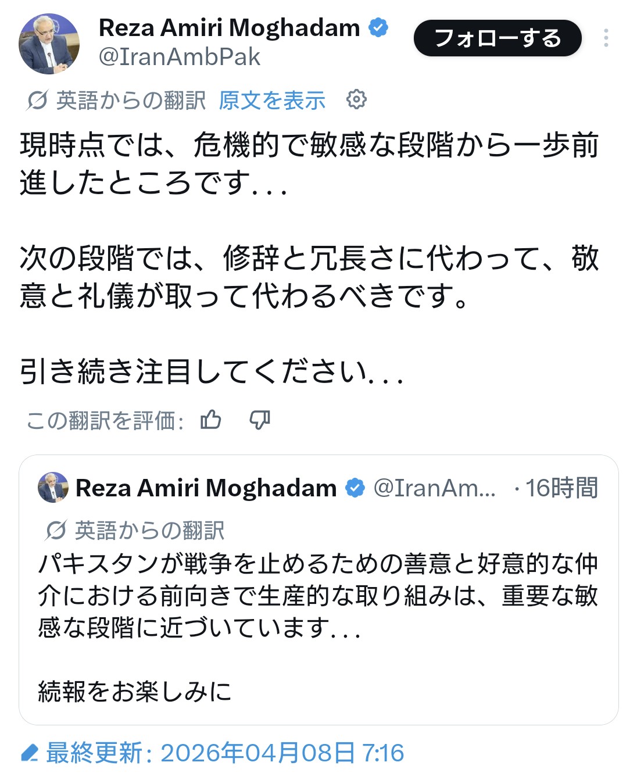Open translation settings gear icon

[x=356, y=100]
